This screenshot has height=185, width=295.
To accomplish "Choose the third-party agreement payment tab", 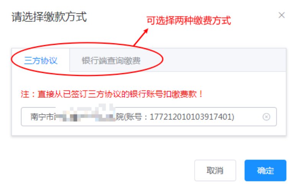I will click(41, 61).
